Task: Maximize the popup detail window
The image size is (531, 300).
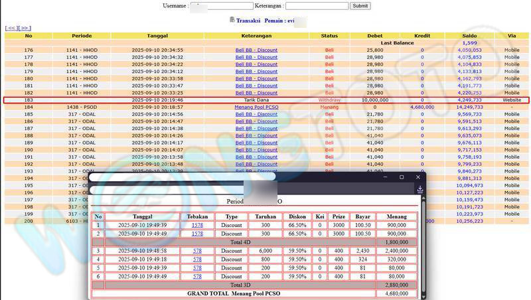Action: coord(402,177)
